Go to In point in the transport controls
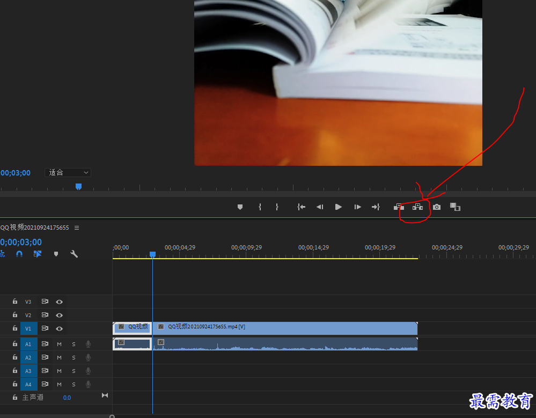 [301, 207]
